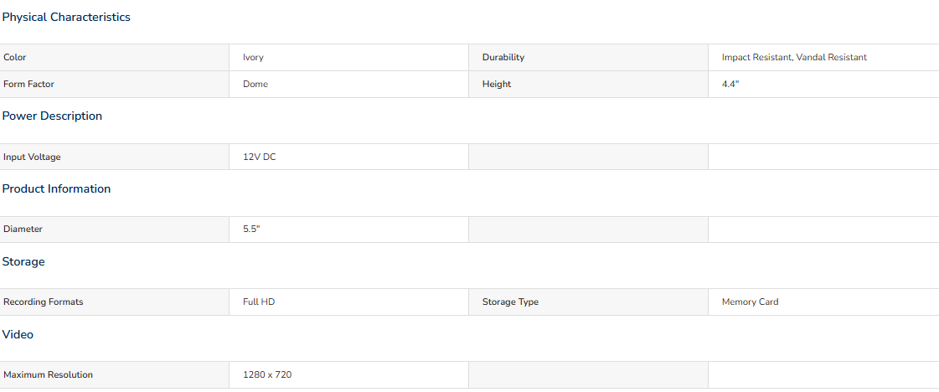This screenshot has width=939, height=392.
Task: Select the Input Voltage label
Action: (x=32, y=157)
